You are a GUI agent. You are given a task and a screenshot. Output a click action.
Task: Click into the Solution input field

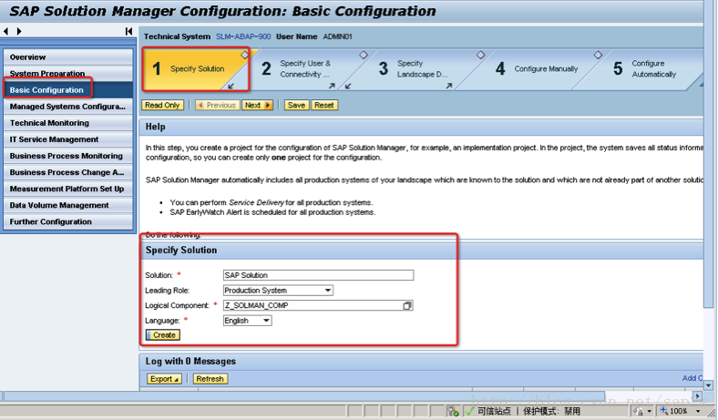coord(318,275)
